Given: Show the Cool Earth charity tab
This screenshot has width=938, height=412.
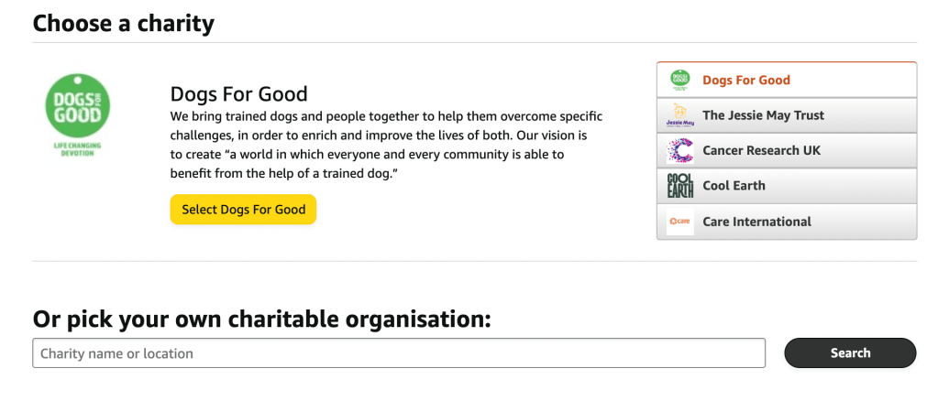Looking at the screenshot, I should tap(734, 186).
